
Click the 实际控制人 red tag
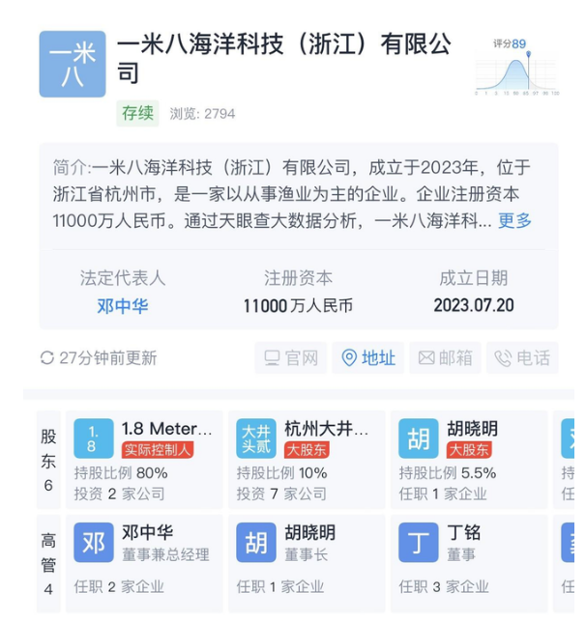click(158, 450)
